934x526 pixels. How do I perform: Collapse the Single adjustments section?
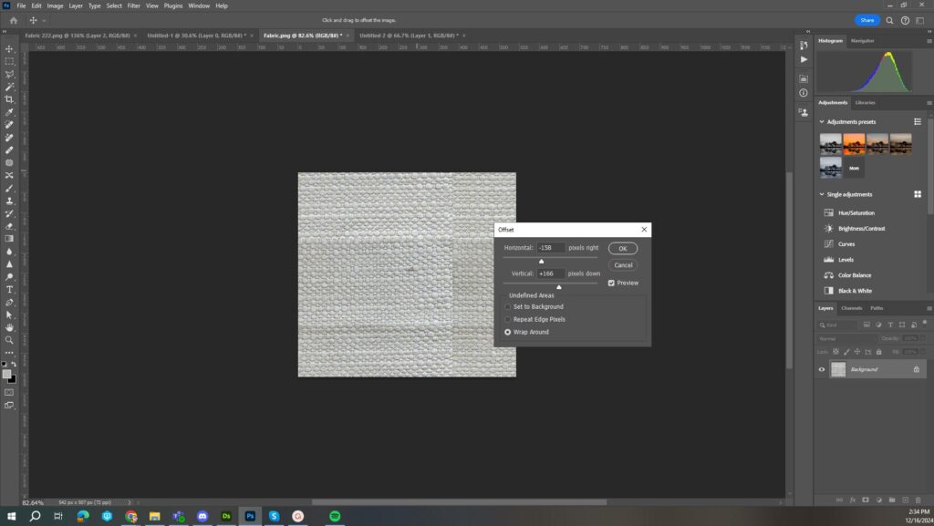click(x=822, y=194)
